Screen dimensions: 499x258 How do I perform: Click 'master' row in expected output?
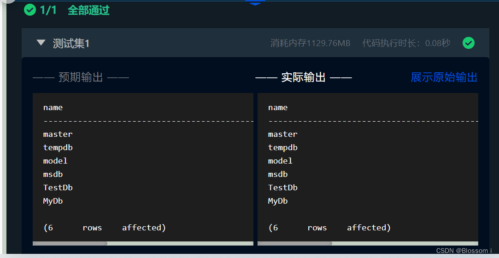click(x=58, y=134)
